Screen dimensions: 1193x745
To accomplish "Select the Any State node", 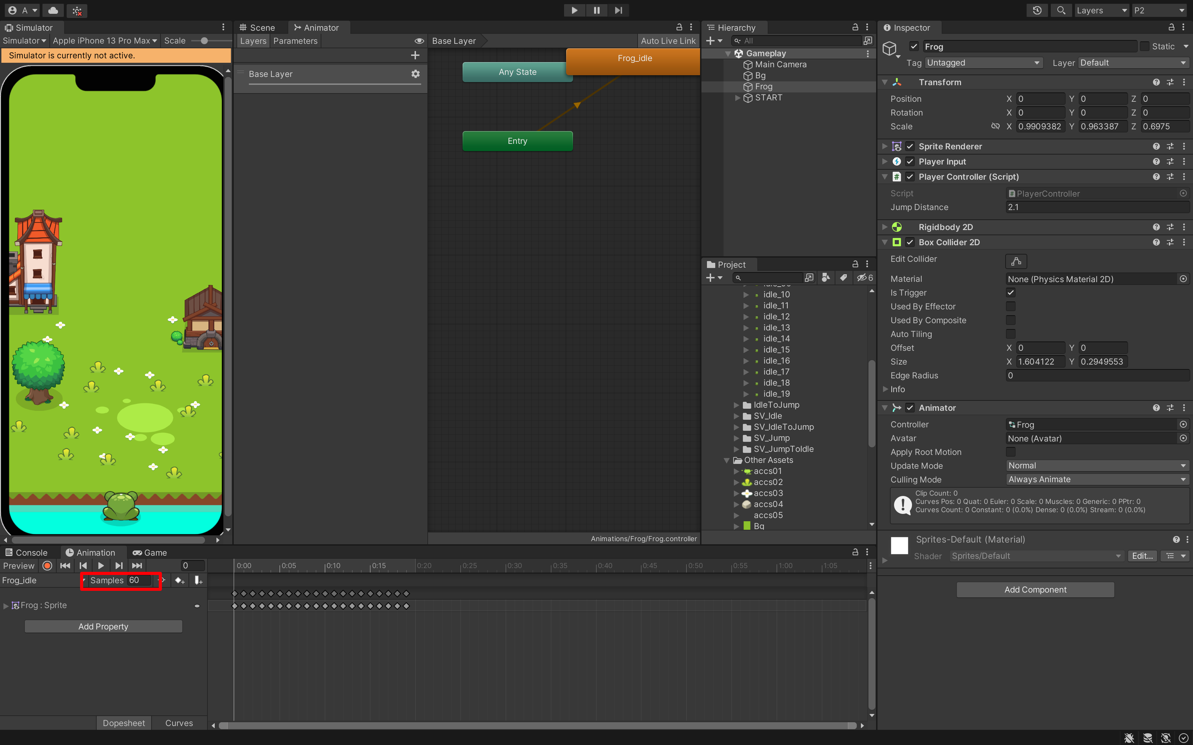I will tap(517, 72).
